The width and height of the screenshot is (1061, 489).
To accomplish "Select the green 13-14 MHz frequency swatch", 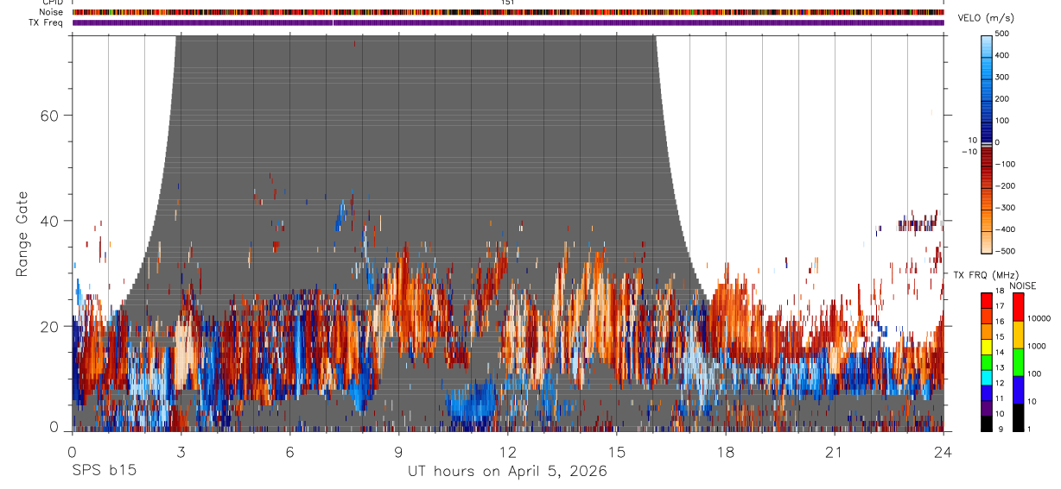I will 987,361.
